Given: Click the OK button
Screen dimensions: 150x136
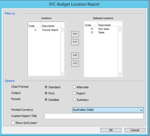Looking at the screenshot, I should 111,130.
